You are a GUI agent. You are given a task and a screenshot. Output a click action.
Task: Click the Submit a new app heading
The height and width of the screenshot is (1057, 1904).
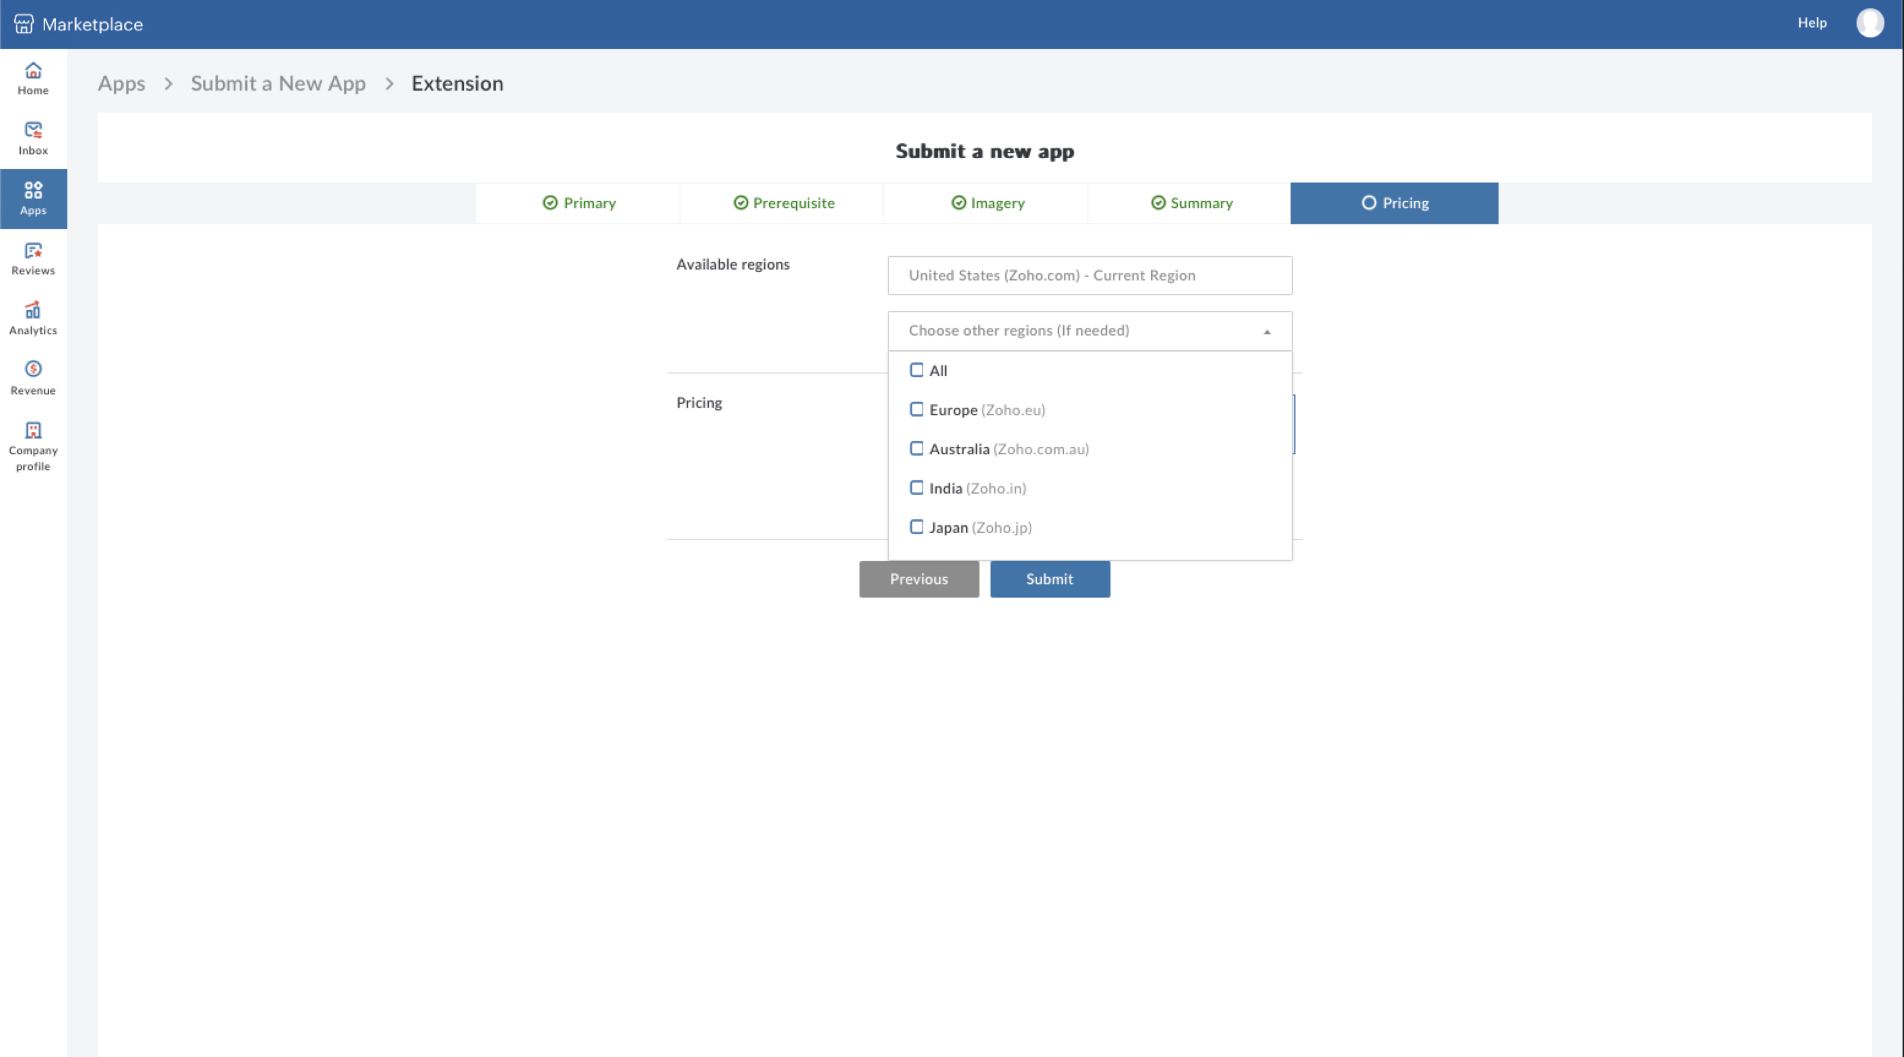pos(985,152)
